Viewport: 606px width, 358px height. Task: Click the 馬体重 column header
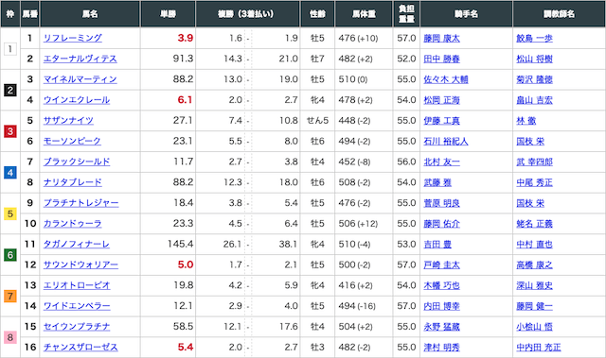[364, 14]
